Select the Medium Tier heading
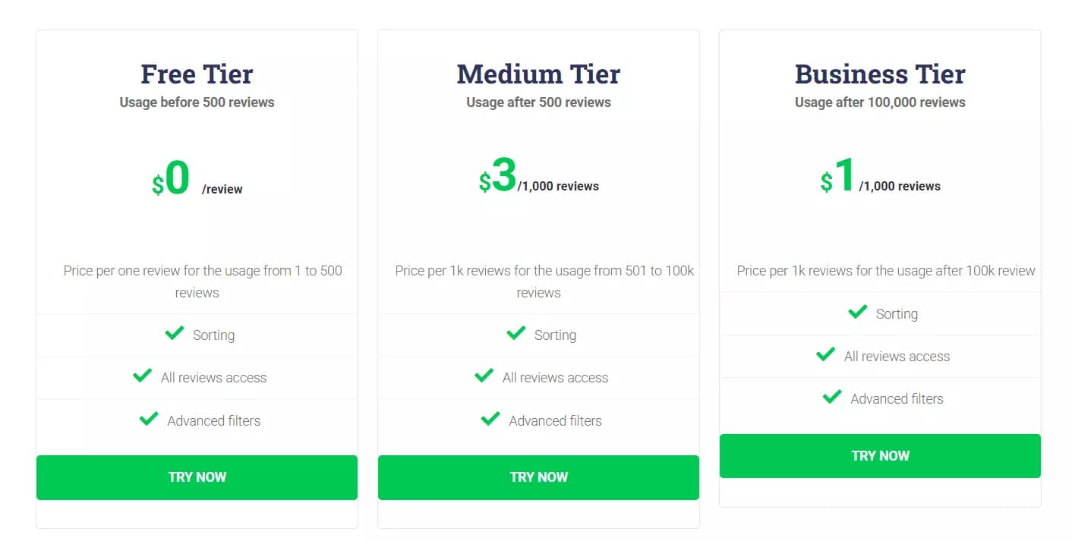Image resolution: width=1072 pixels, height=541 pixels. [538, 74]
